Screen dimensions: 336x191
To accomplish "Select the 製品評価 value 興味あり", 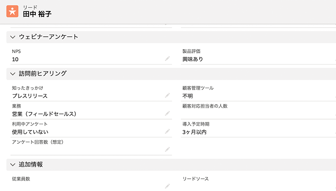I will coord(193,59).
